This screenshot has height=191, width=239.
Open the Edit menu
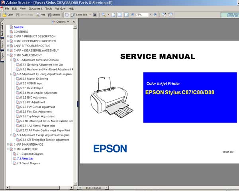tap(14, 8)
